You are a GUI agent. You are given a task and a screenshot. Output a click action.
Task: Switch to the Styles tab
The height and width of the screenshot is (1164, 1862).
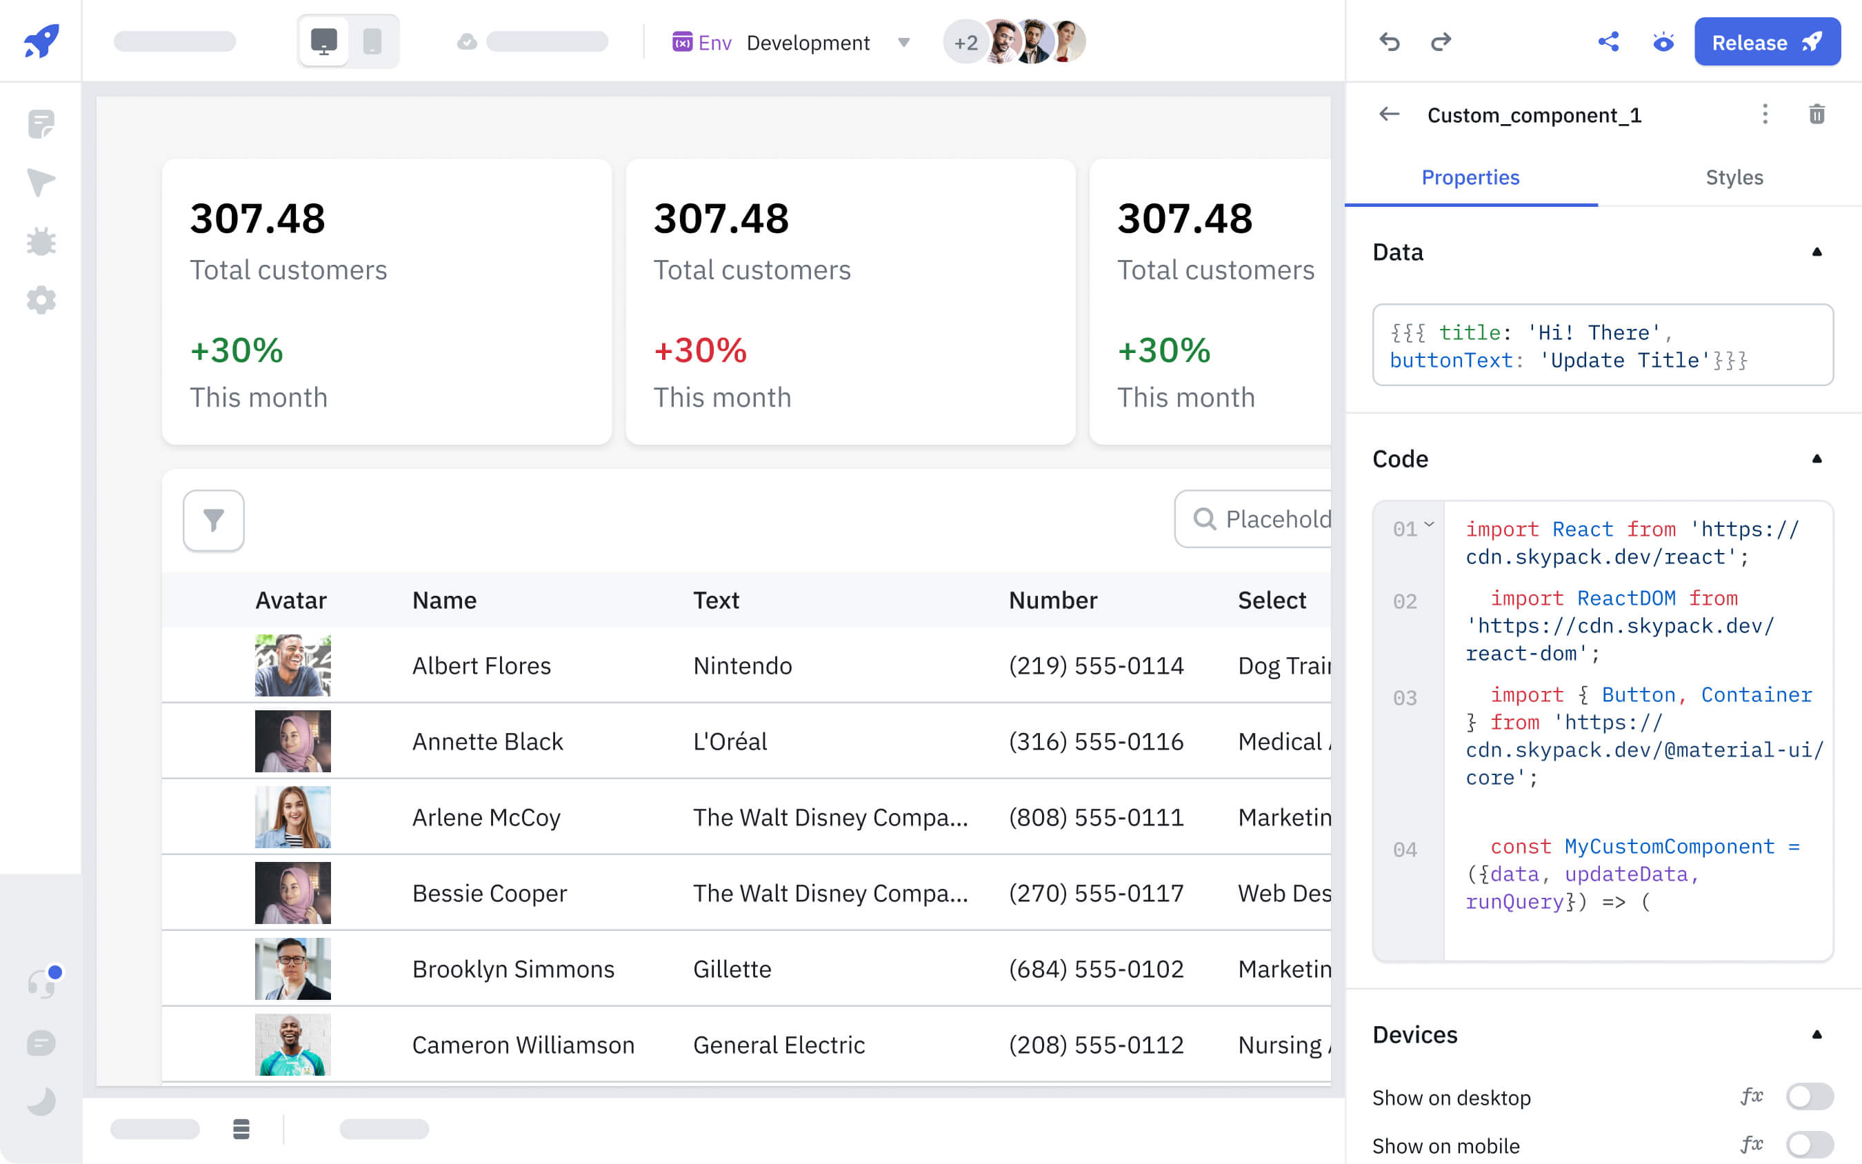pyautogui.click(x=1734, y=177)
